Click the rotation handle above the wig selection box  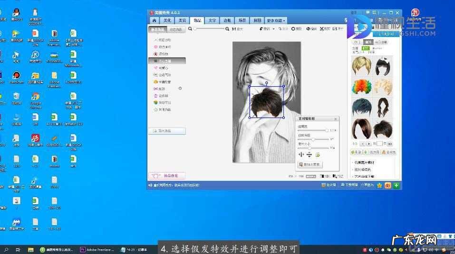(266, 83)
